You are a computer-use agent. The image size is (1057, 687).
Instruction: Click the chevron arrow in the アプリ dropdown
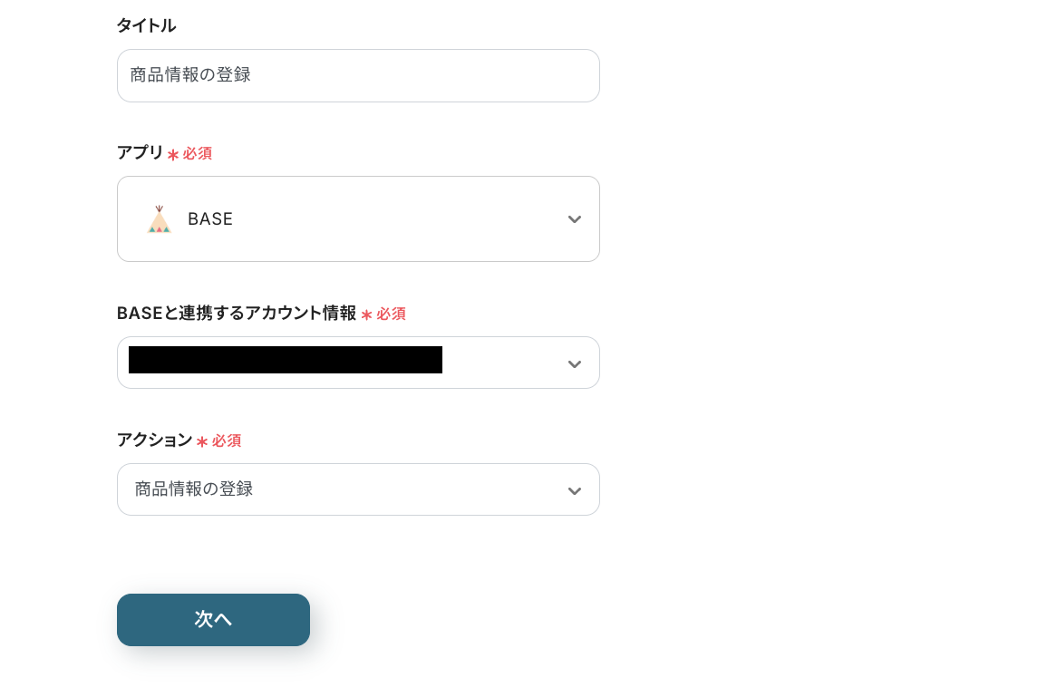coord(574,219)
